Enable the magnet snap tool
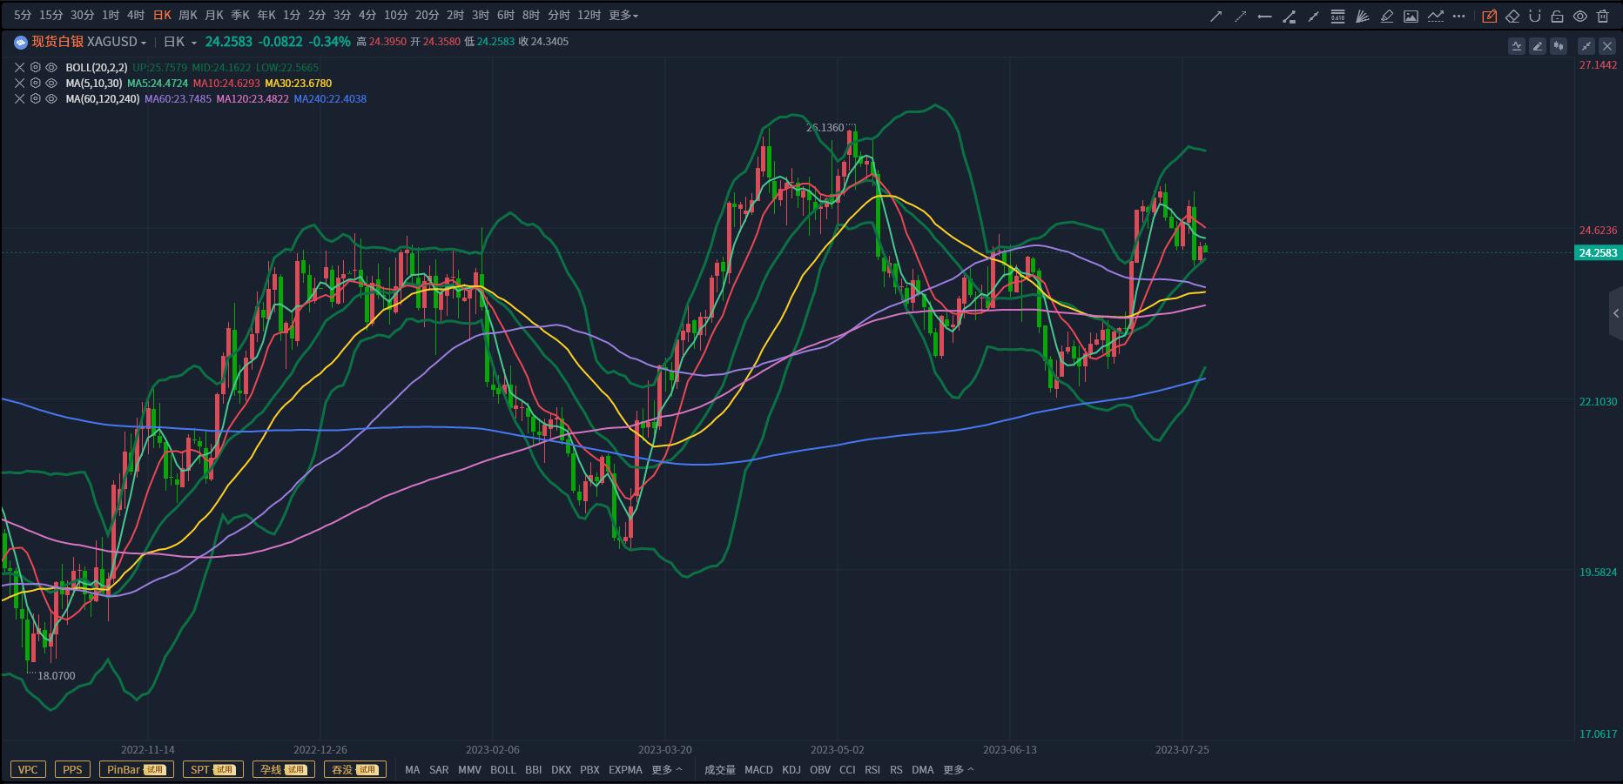Screen dimensions: 1623x784 pyautogui.click(x=1535, y=16)
